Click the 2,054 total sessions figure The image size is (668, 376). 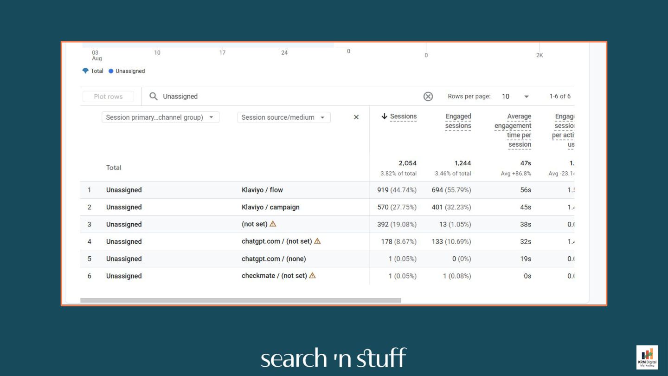tap(408, 163)
